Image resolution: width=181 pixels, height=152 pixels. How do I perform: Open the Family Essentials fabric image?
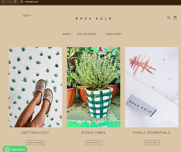tap(152, 87)
